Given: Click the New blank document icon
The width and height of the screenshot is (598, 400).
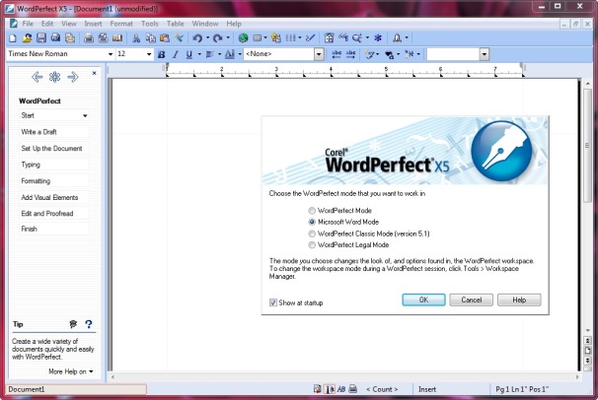Looking at the screenshot, I should (13, 38).
